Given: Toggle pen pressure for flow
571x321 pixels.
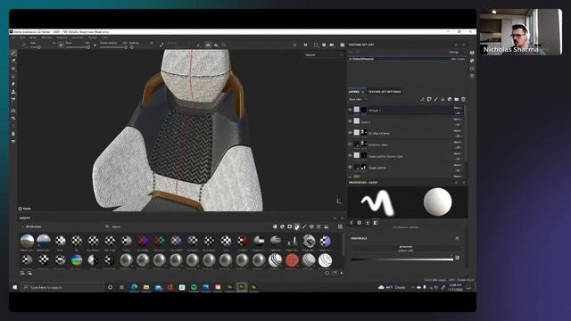Looking at the screenshot, I should (95, 45).
